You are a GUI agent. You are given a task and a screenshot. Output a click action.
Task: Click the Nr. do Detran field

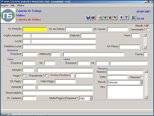(x=79, y=29)
